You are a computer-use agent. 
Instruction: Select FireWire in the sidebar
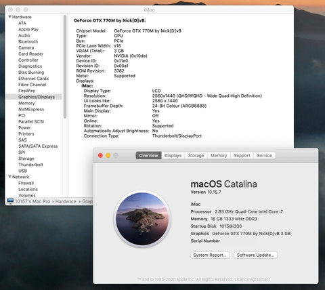pyautogui.click(x=26, y=91)
